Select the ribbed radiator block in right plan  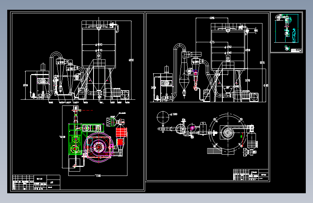(214, 151)
